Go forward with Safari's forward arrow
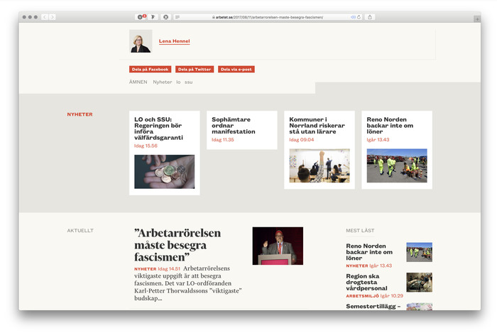 53,17
